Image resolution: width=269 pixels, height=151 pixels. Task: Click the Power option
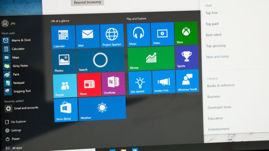(13, 139)
